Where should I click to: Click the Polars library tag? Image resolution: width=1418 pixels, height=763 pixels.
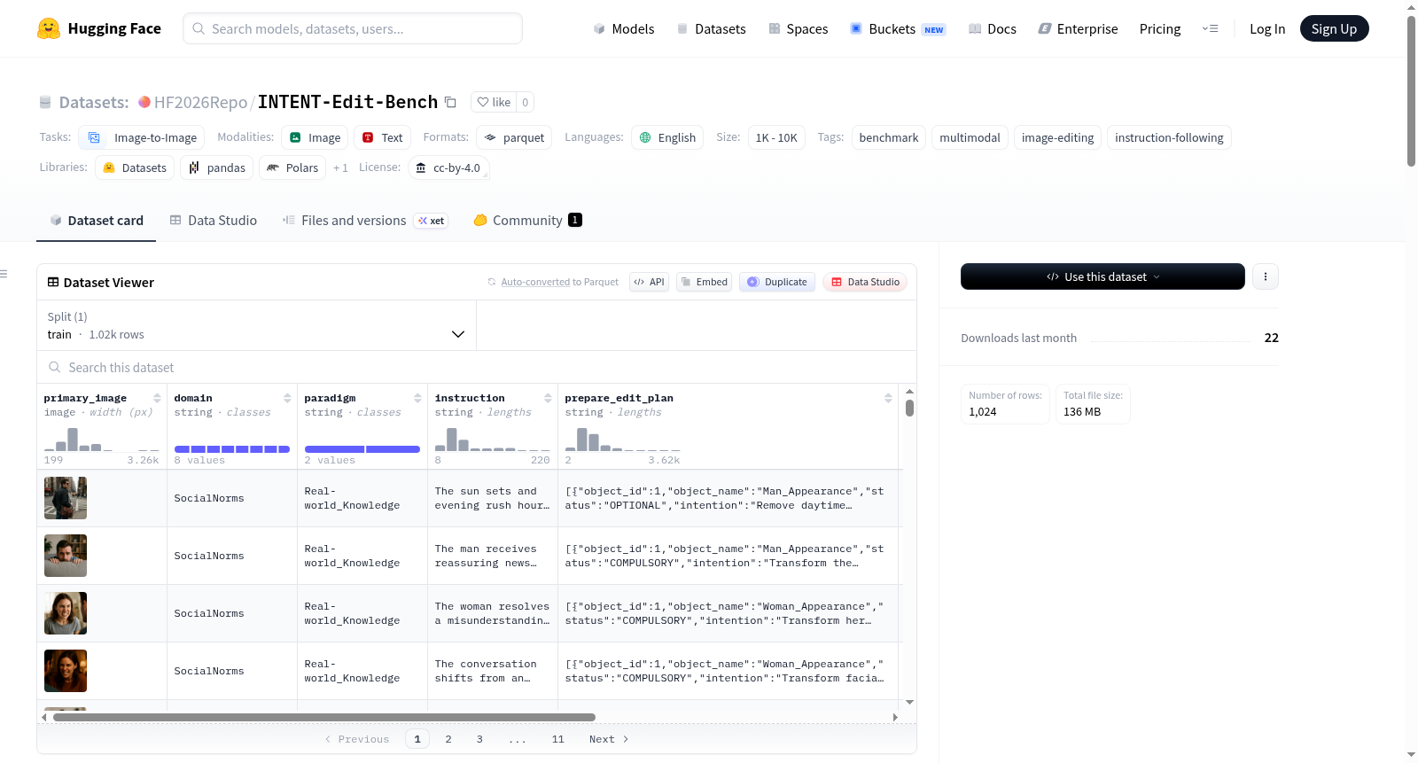pos(292,167)
